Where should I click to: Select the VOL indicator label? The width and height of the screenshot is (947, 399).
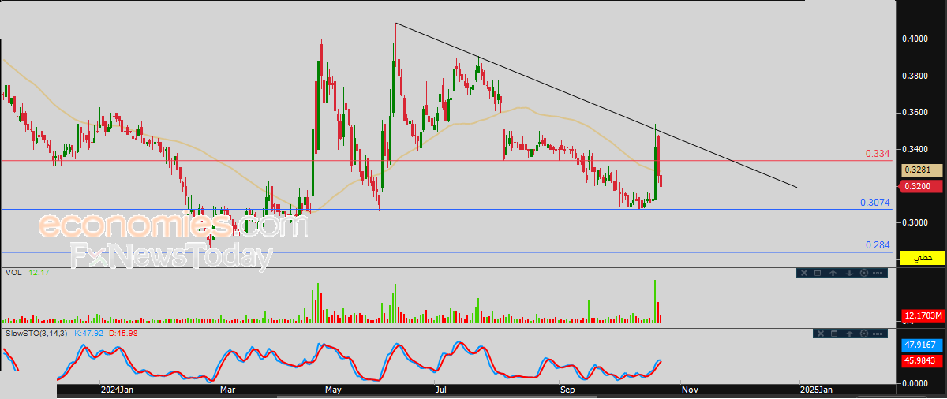[x=13, y=273]
